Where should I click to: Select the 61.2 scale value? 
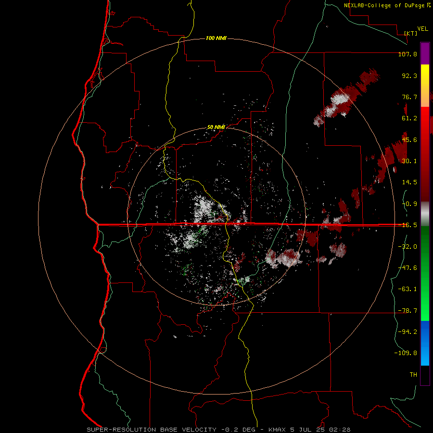pos(409,118)
